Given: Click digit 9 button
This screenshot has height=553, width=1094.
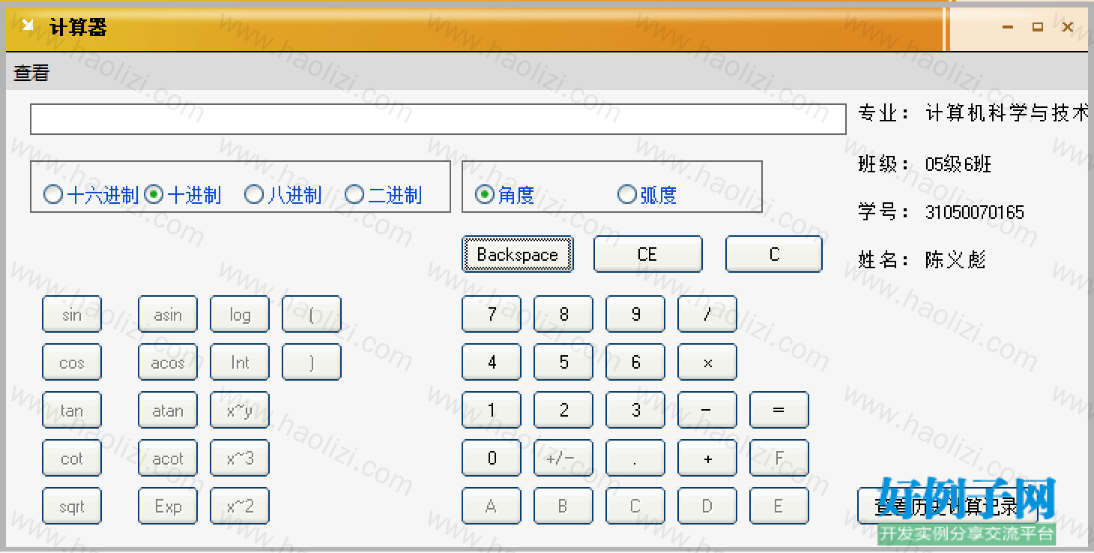Looking at the screenshot, I should click(x=635, y=314).
